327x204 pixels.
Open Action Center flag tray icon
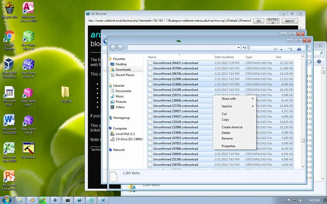coord(289,200)
